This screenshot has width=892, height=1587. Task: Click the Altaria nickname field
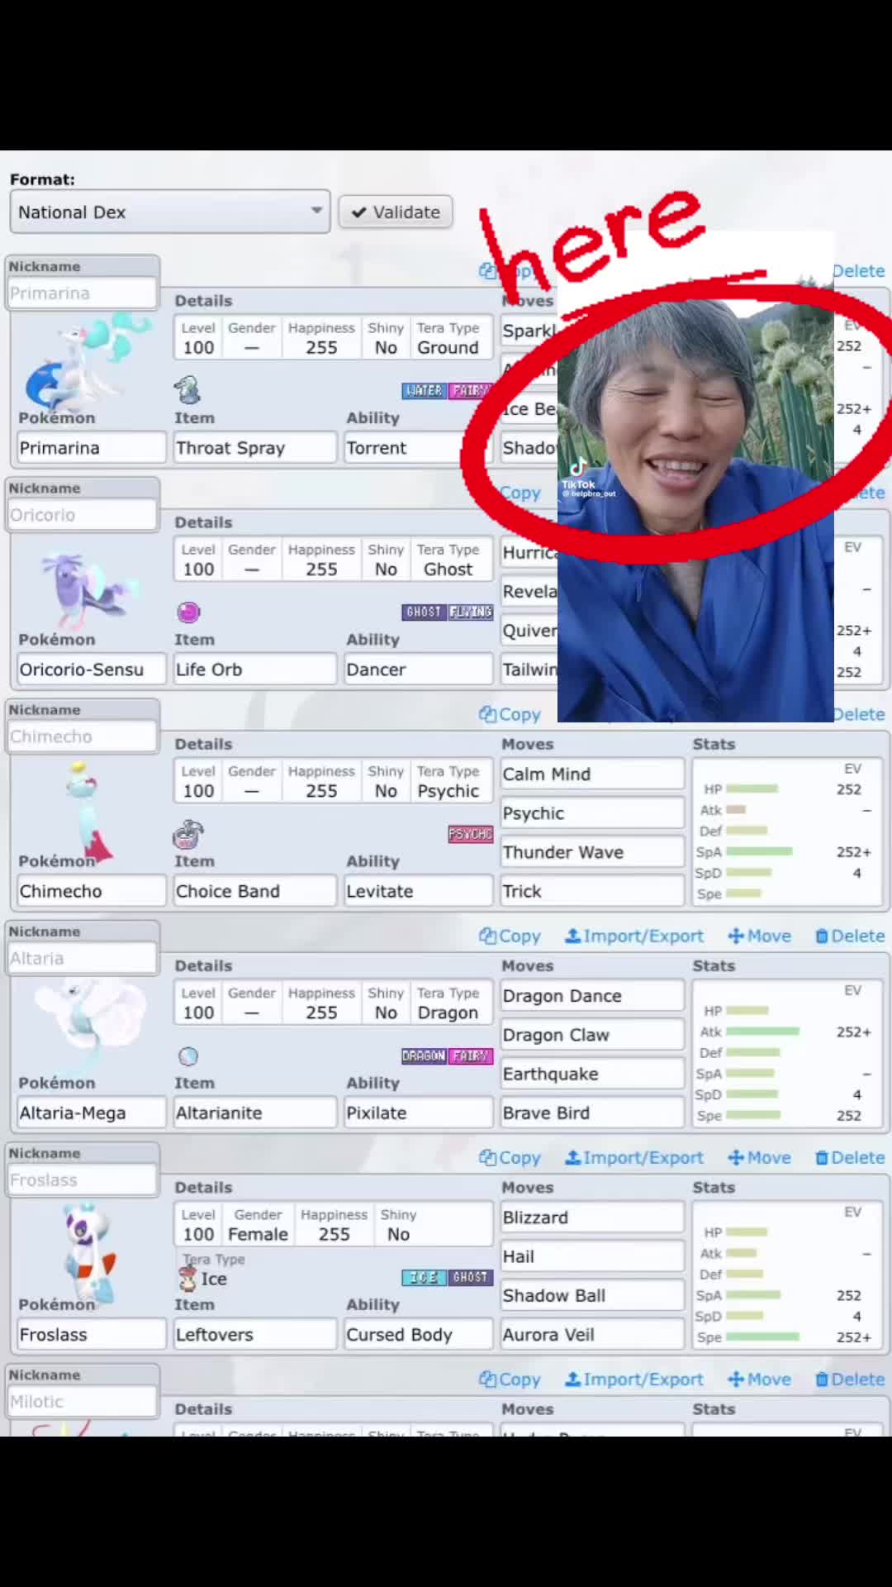pos(83,958)
